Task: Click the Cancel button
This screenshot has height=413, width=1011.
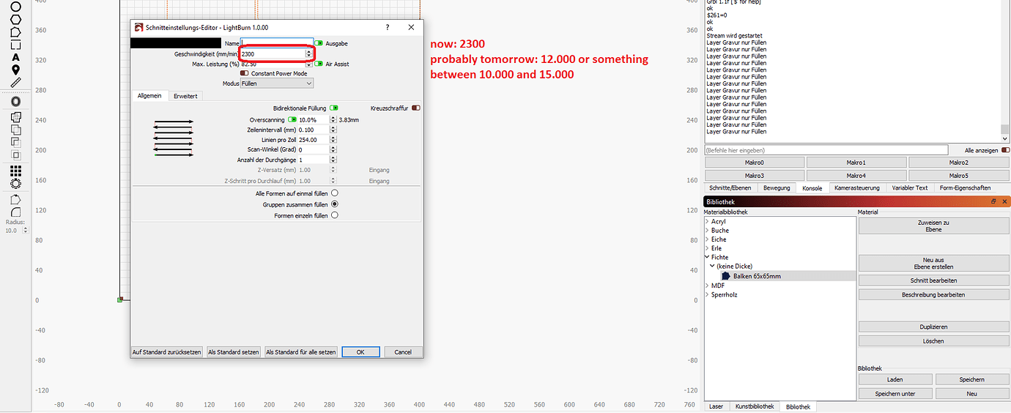Action: [403, 352]
